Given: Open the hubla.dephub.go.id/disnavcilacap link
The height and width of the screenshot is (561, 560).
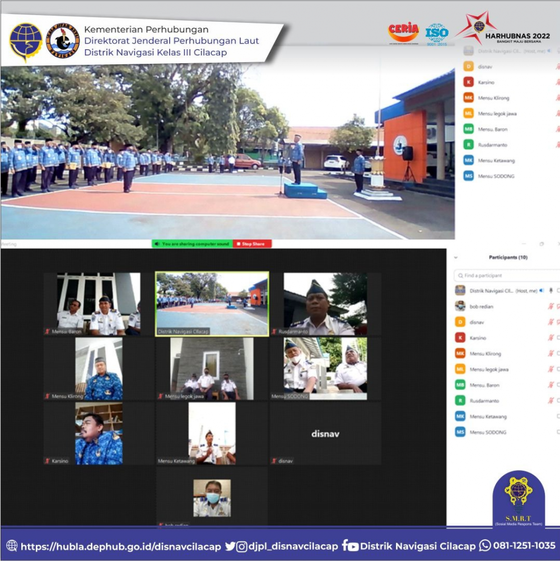Looking at the screenshot, I should 121,546.
